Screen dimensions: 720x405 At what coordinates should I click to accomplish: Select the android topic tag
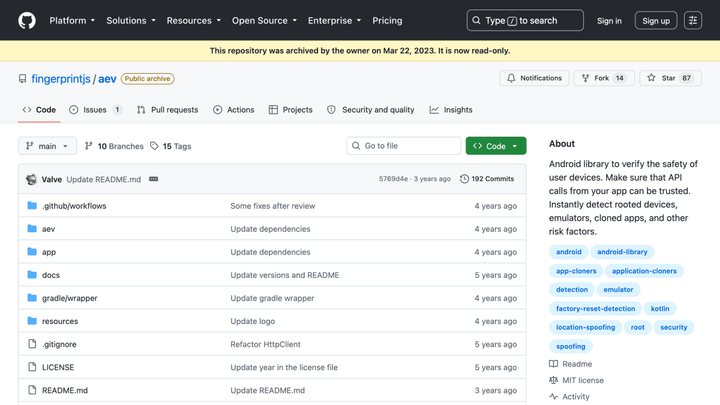569,252
